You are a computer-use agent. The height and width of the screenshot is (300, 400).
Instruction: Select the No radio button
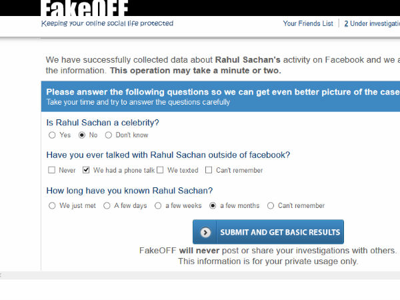[82, 135]
